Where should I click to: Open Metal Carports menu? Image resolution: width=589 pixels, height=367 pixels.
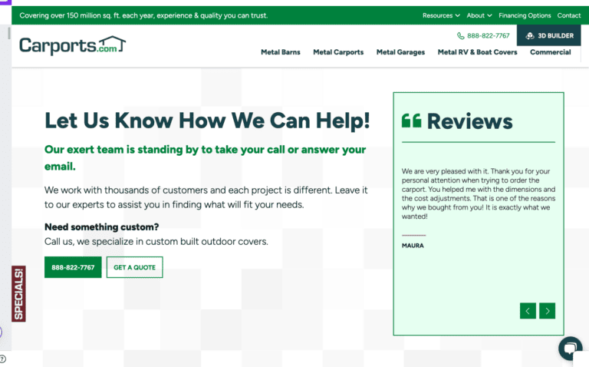338,52
